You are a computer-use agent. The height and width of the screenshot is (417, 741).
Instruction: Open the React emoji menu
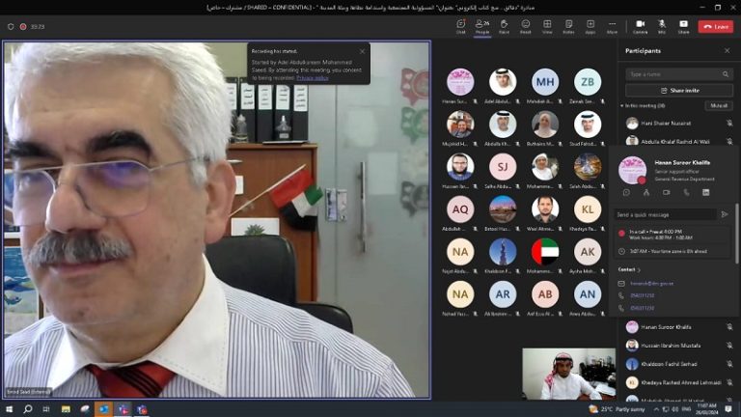coord(526,26)
